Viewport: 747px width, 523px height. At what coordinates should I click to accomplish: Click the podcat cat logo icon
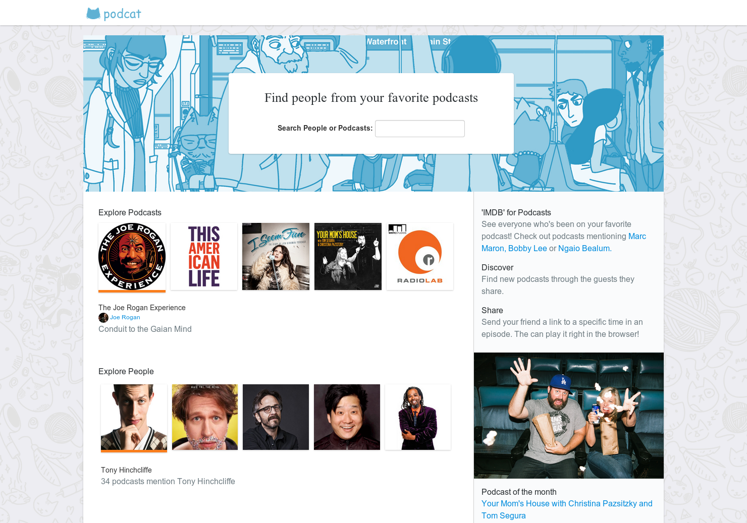93,14
